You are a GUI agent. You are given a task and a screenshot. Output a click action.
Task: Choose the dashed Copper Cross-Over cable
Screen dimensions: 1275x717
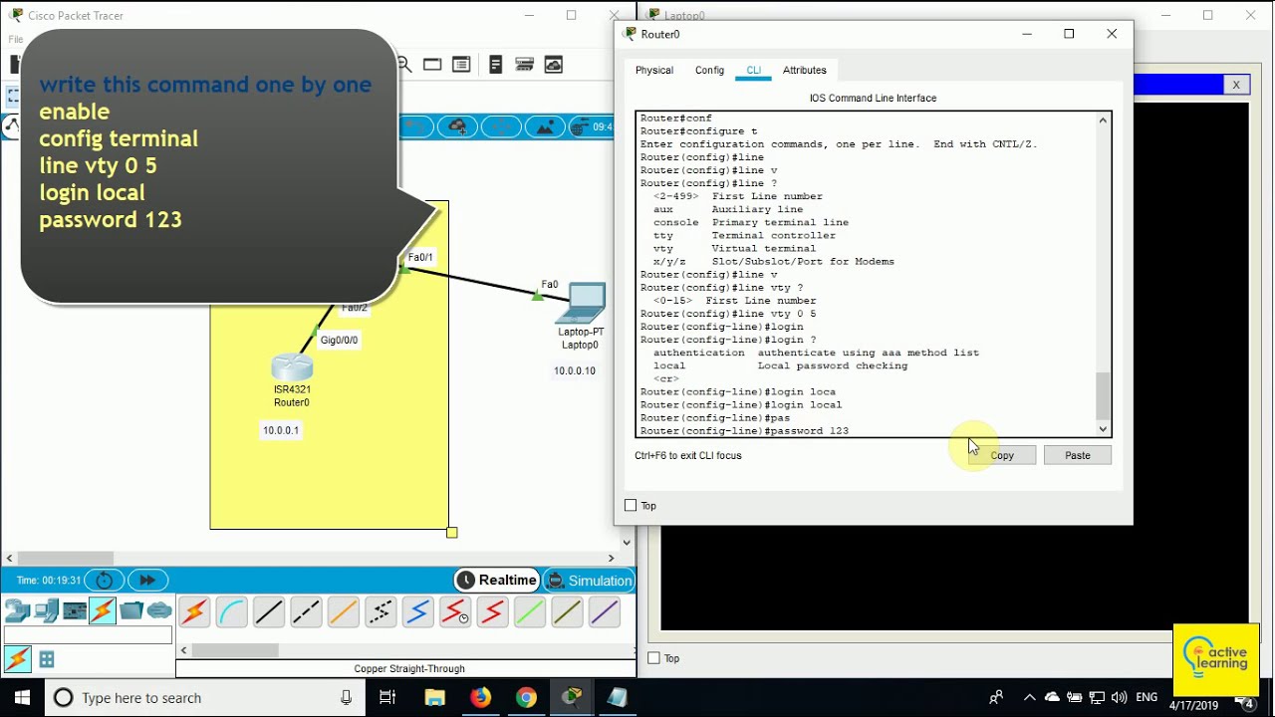[306, 612]
